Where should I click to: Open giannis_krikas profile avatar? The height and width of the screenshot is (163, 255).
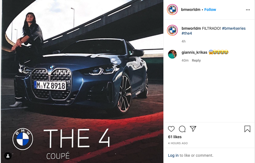pos(172,54)
